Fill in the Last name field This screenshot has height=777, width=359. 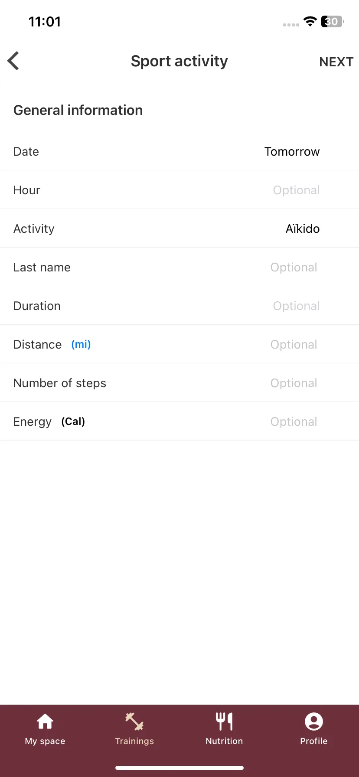pyautogui.click(x=294, y=267)
